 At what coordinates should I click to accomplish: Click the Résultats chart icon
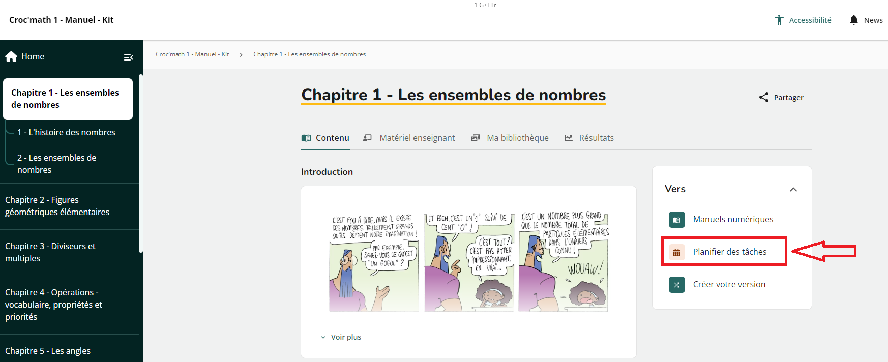569,138
